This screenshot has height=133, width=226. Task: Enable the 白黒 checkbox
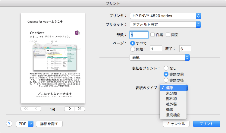click(152, 35)
